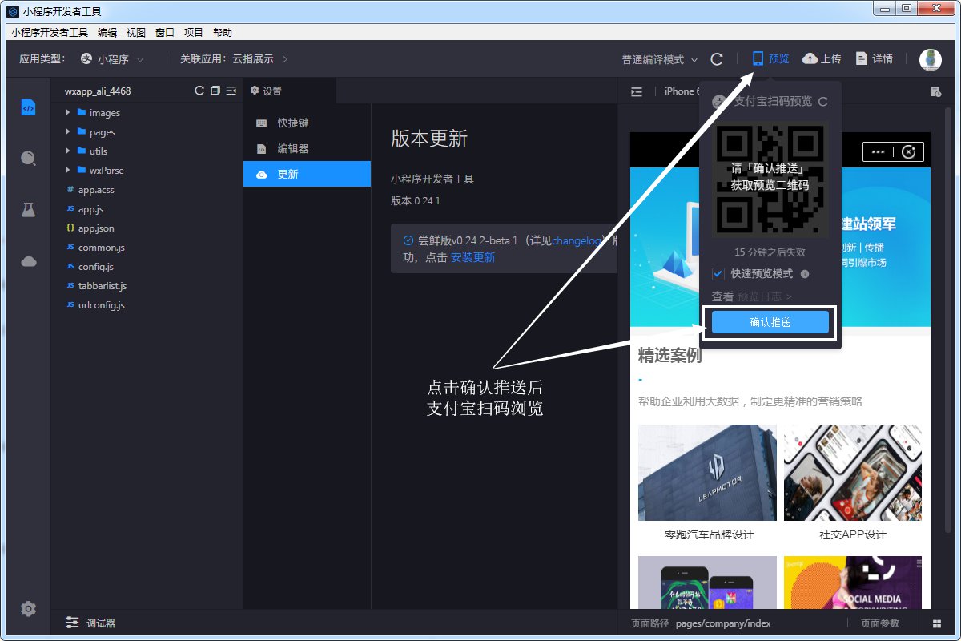This screenshot has width=961, height=641.
Task: Open the flask test icon in sidebar
Action: (28, 210)
